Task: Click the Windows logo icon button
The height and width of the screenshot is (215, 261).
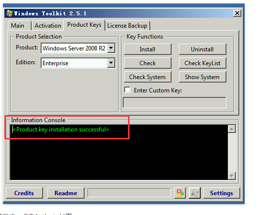Action: 195,193
